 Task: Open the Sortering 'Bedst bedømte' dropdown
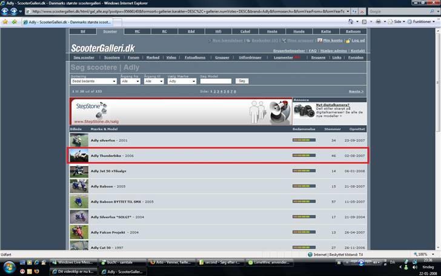94,81
